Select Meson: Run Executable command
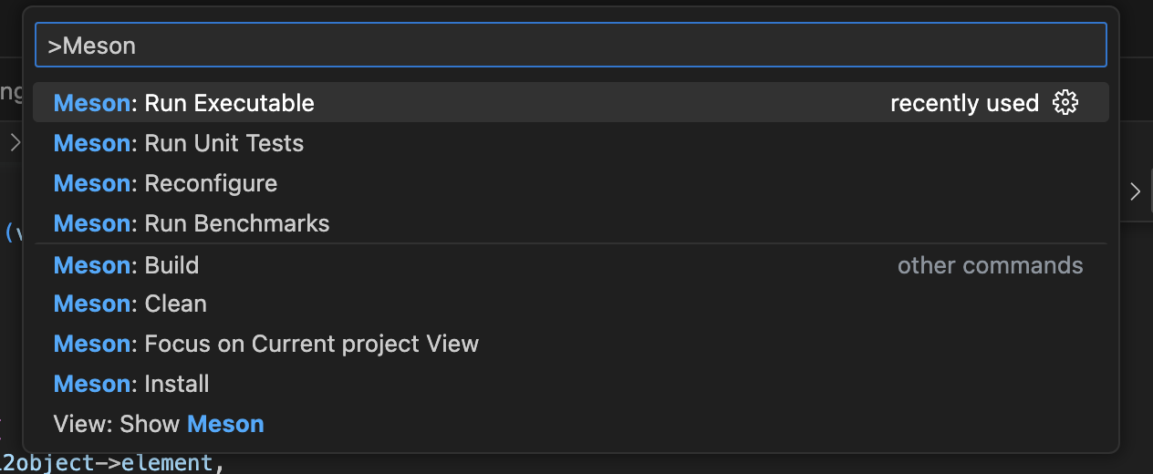 (x=184, y=103)
